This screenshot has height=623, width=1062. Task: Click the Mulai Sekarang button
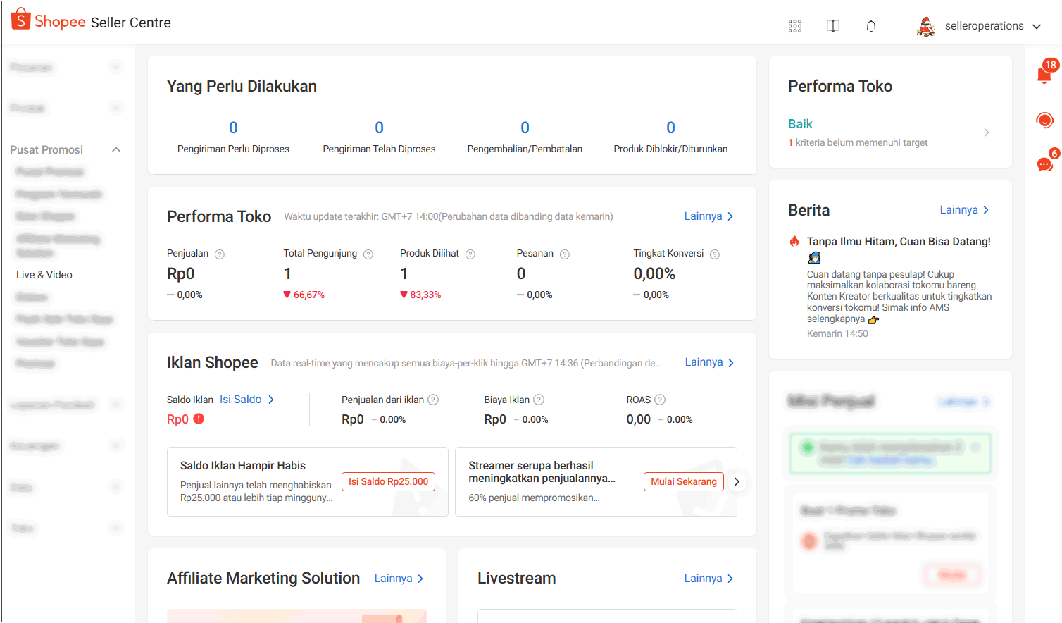click(x=683, y=481)
